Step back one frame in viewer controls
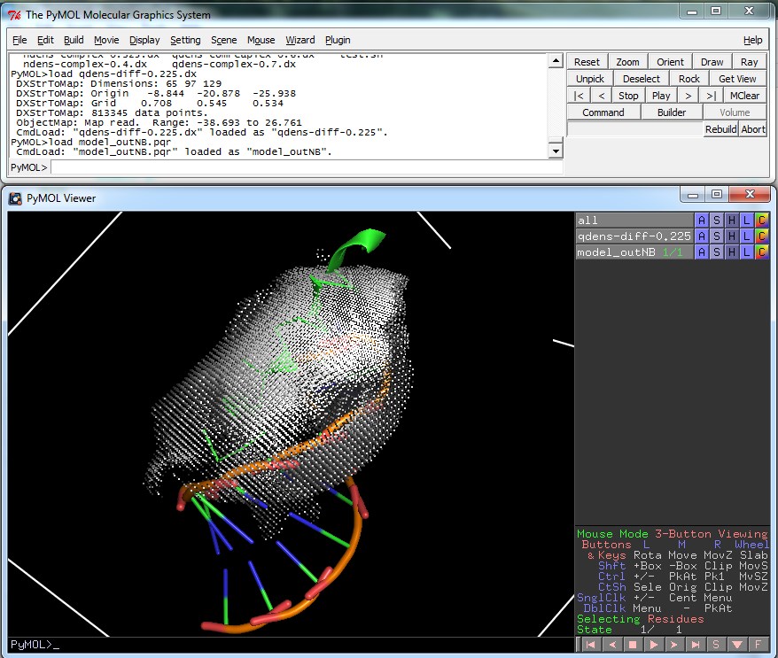The height and width of the screenshot is (658, 778). [x=611, y=645]
